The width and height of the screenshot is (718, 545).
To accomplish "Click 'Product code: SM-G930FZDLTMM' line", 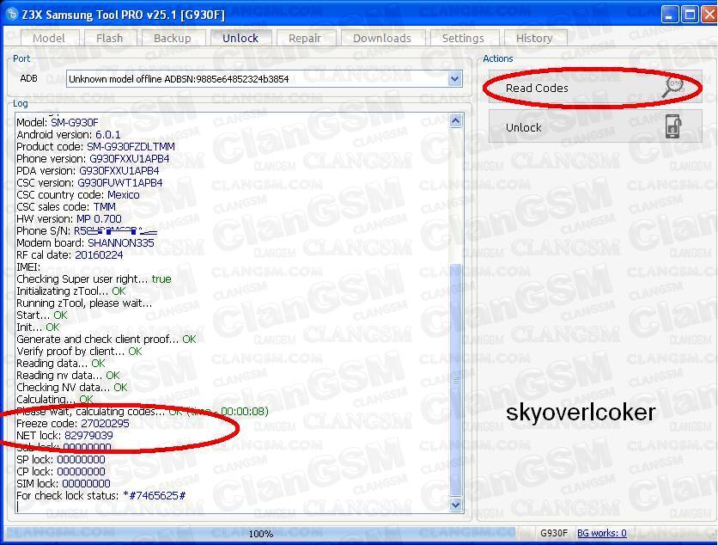I will pos(95,147).
